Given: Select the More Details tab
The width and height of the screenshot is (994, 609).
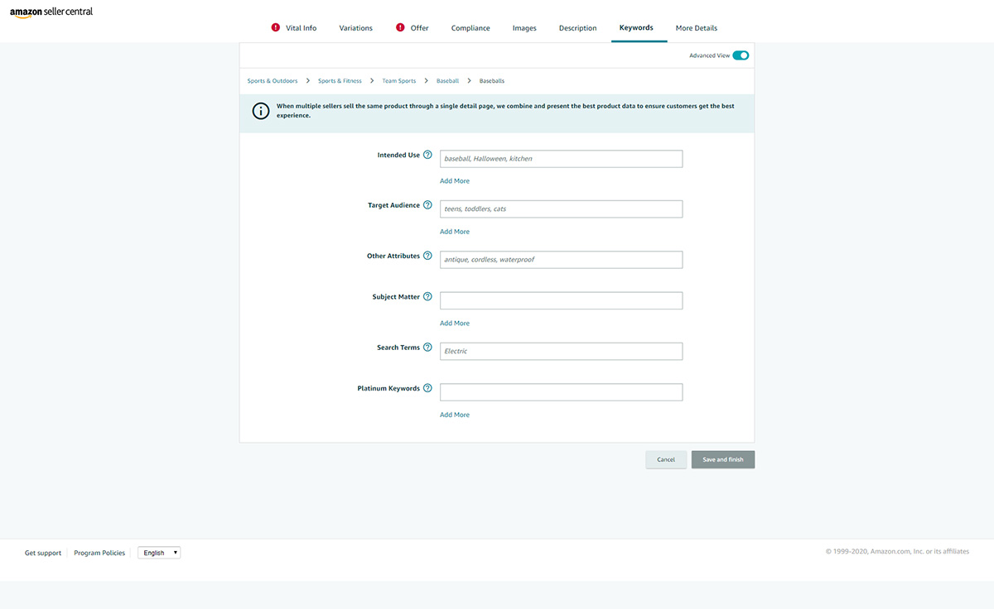Looking at the screenshot, I should [696, 28].
